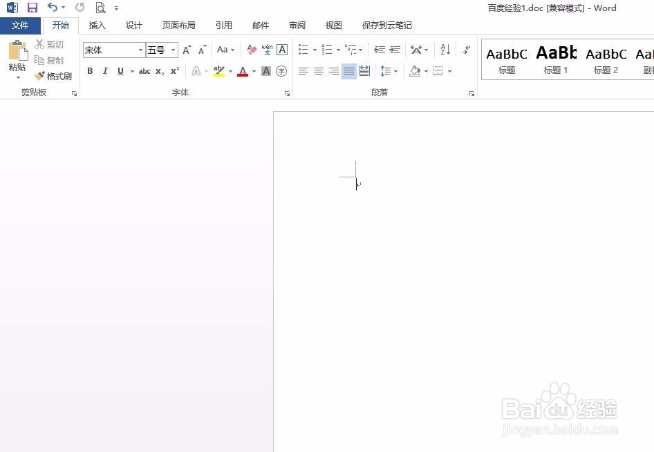Click the Superscript icon
654x452 pixels.
tap(174, 71)
